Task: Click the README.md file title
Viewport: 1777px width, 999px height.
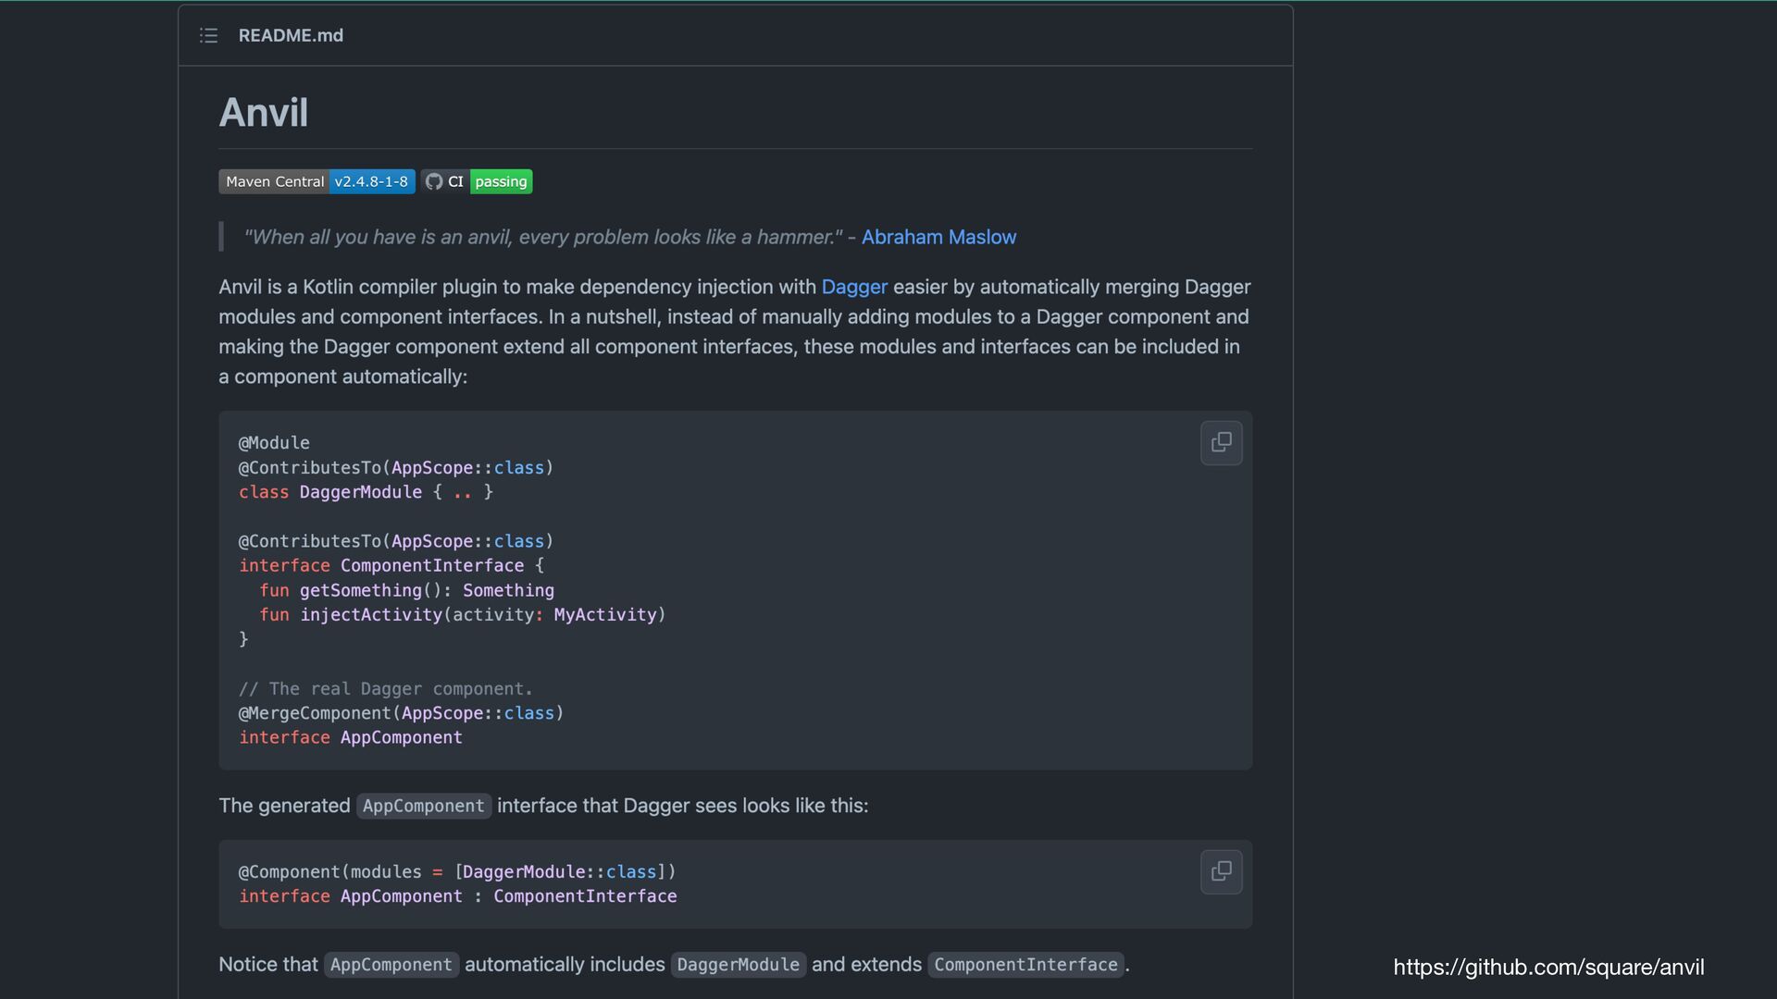Action: click(x=291, y=35)
